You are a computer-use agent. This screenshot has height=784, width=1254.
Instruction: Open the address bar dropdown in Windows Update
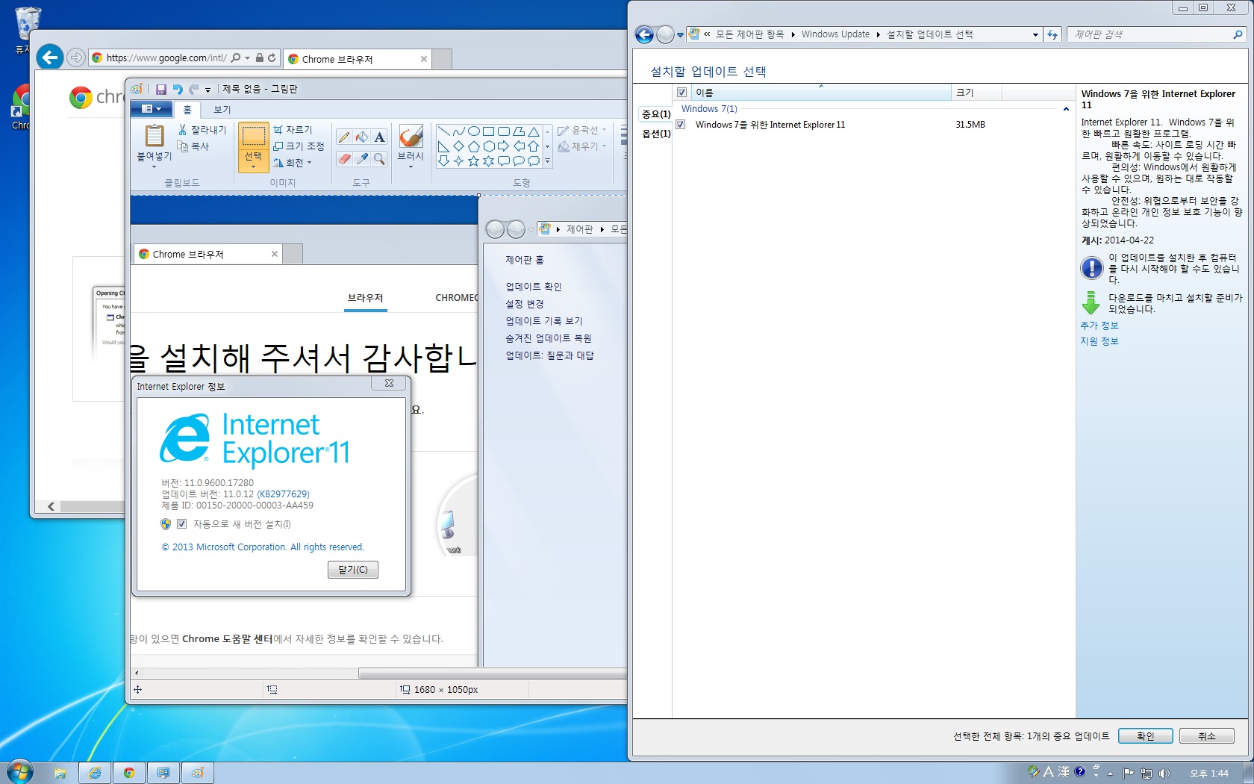pos(1035,34)
